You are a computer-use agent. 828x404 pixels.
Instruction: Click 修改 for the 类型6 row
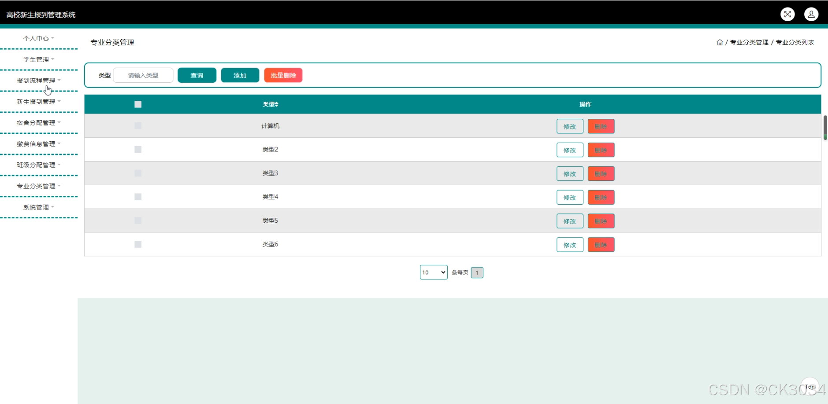pyautogui.click(x=570, y=245)
